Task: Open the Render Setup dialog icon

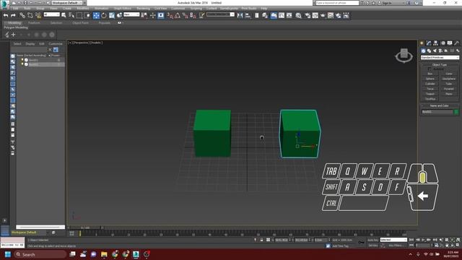Action: [x=308, y=15]
